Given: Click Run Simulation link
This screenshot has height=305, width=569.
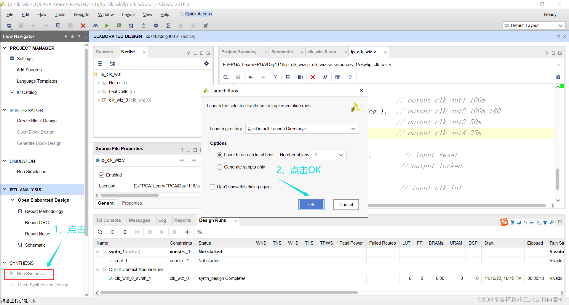Looking at the screenshot, I should pos(31,172).
